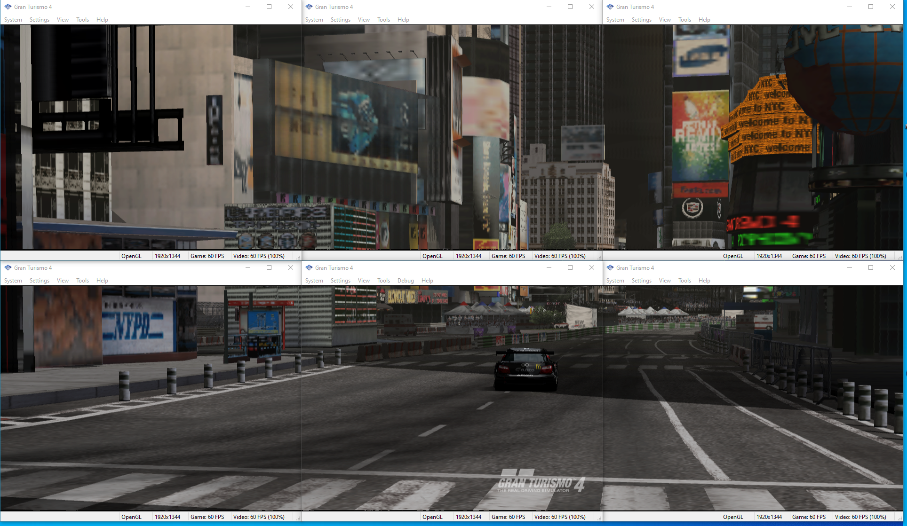The height and width of the screenshot is (526, 907).
Task: Minimize the top-right Gran Turismo 4 window
Action: (x=850, y=7)
